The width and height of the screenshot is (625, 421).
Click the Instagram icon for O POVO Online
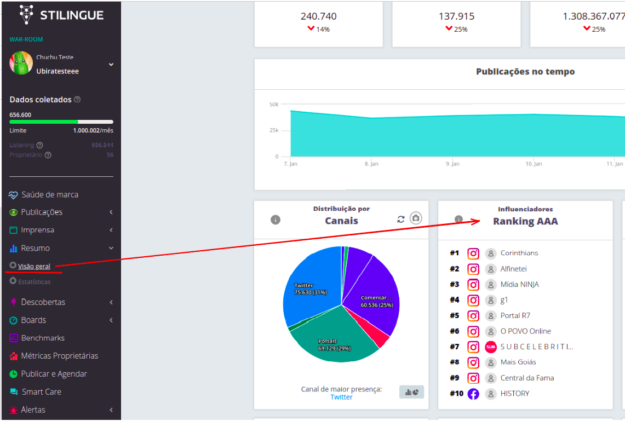tap(473, 331)
